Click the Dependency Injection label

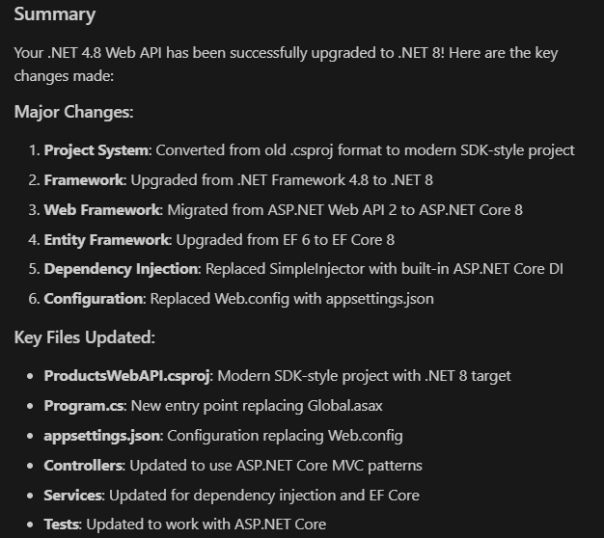coord(121,269)
